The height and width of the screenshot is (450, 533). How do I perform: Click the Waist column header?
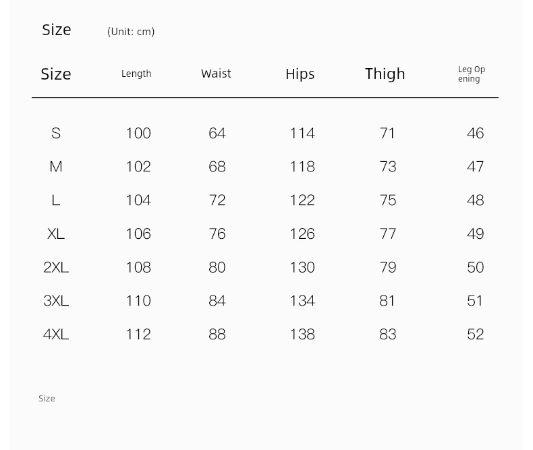pyautogui.click(x=216, y=74)
